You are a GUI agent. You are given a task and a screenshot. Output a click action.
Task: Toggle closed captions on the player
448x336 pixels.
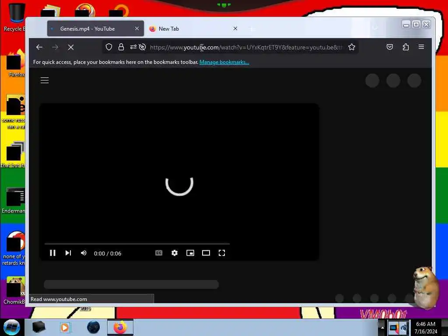159,253
